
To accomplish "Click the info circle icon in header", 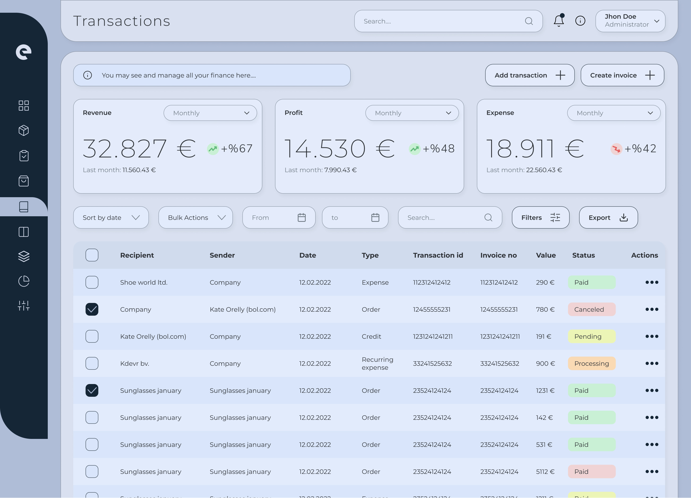I will [x=580, y=21].
